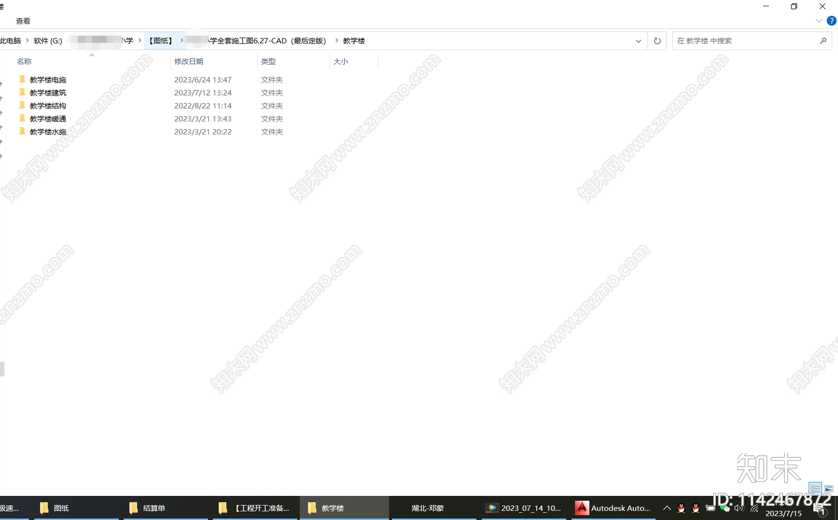Select the 教学楼暖通 name text
The width and height of the screenshot is (838, 520).
pyautogui.click(x=48, y=119)
